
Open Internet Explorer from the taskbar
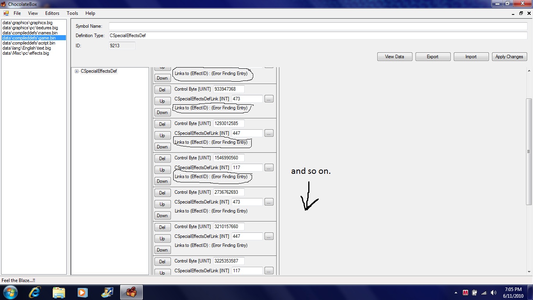tap(35, 292)
